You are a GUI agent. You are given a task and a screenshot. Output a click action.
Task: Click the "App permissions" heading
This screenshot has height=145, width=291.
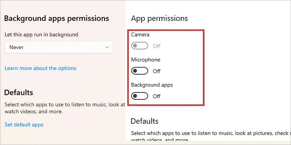pos(159,19)
